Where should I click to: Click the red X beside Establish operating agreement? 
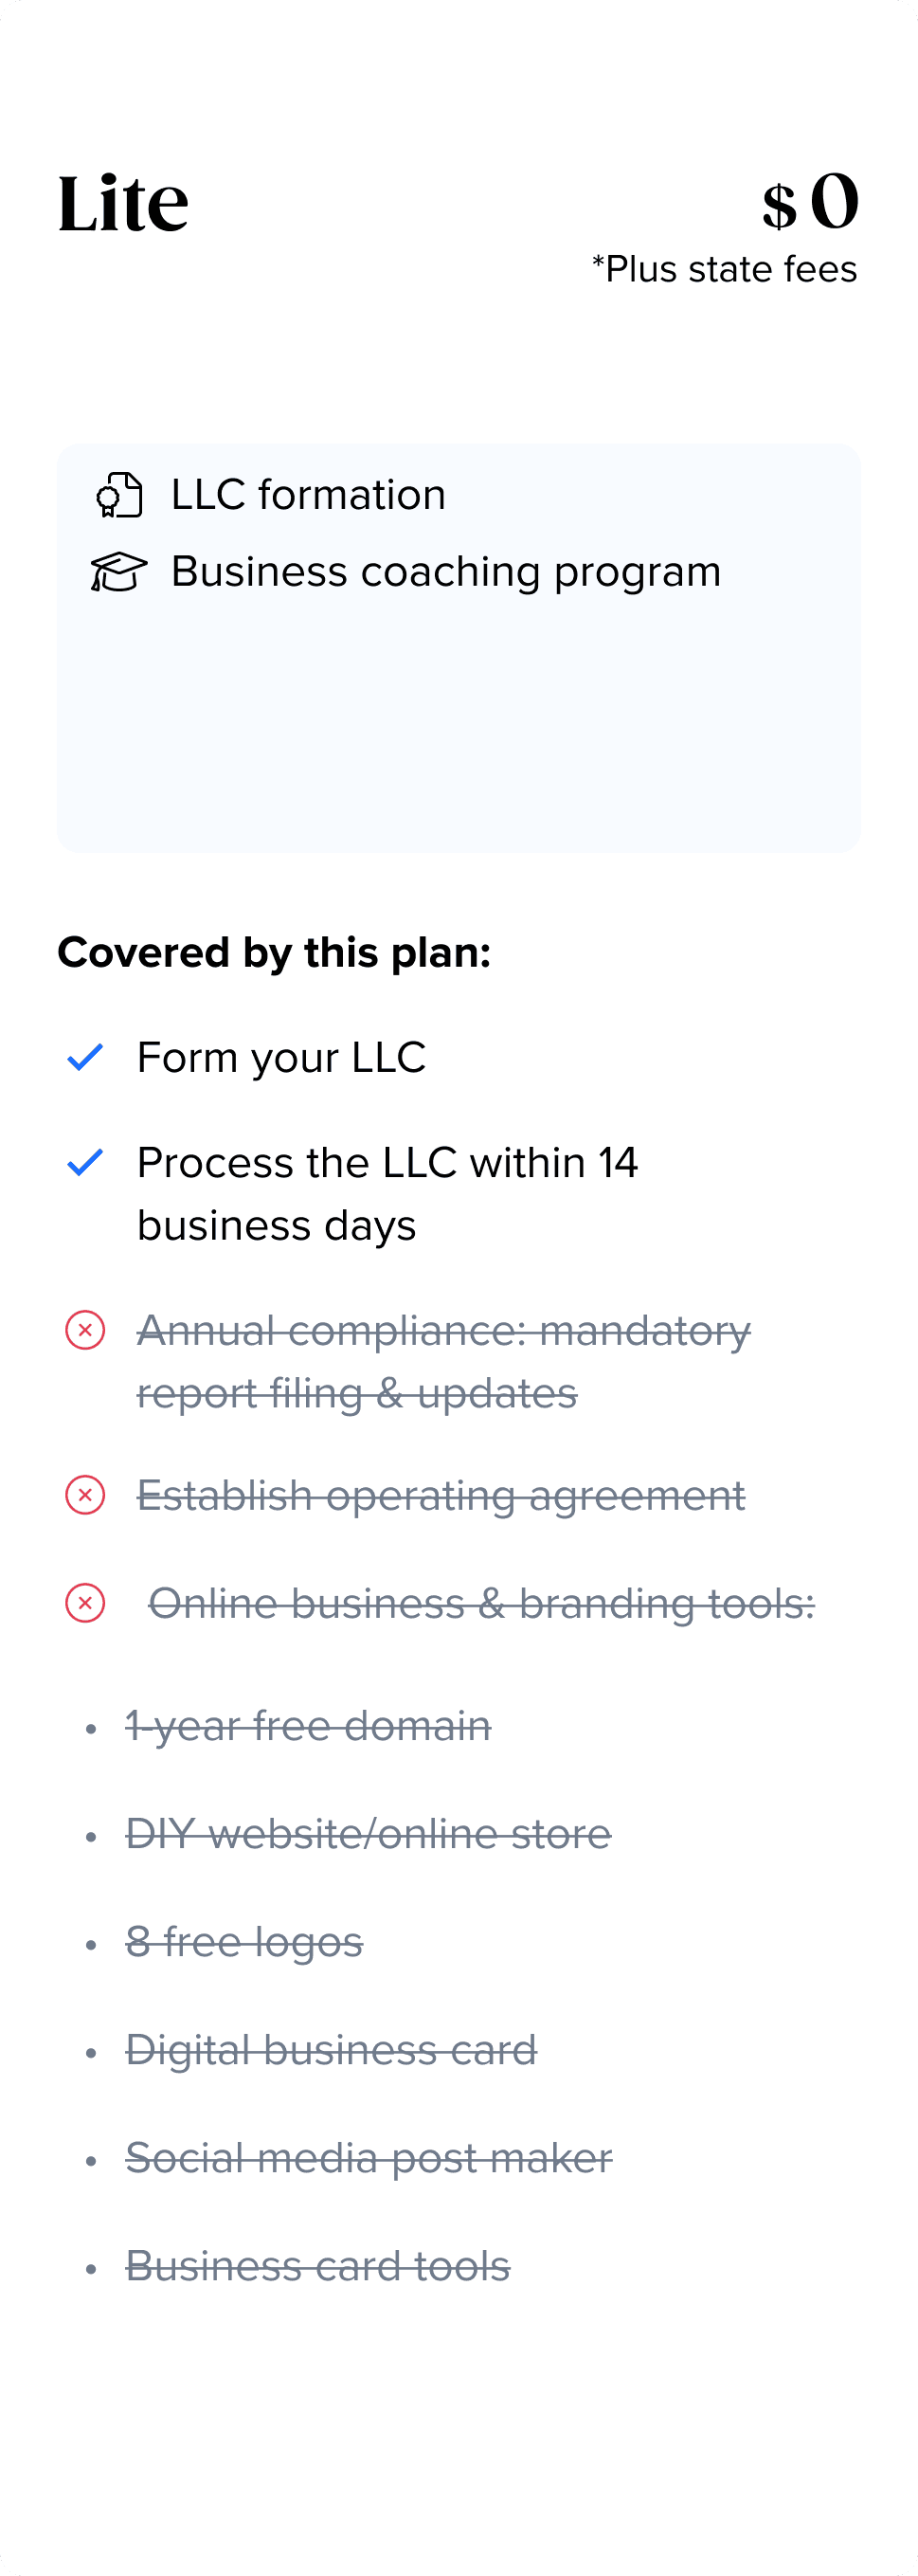[x=85, y=1495]
